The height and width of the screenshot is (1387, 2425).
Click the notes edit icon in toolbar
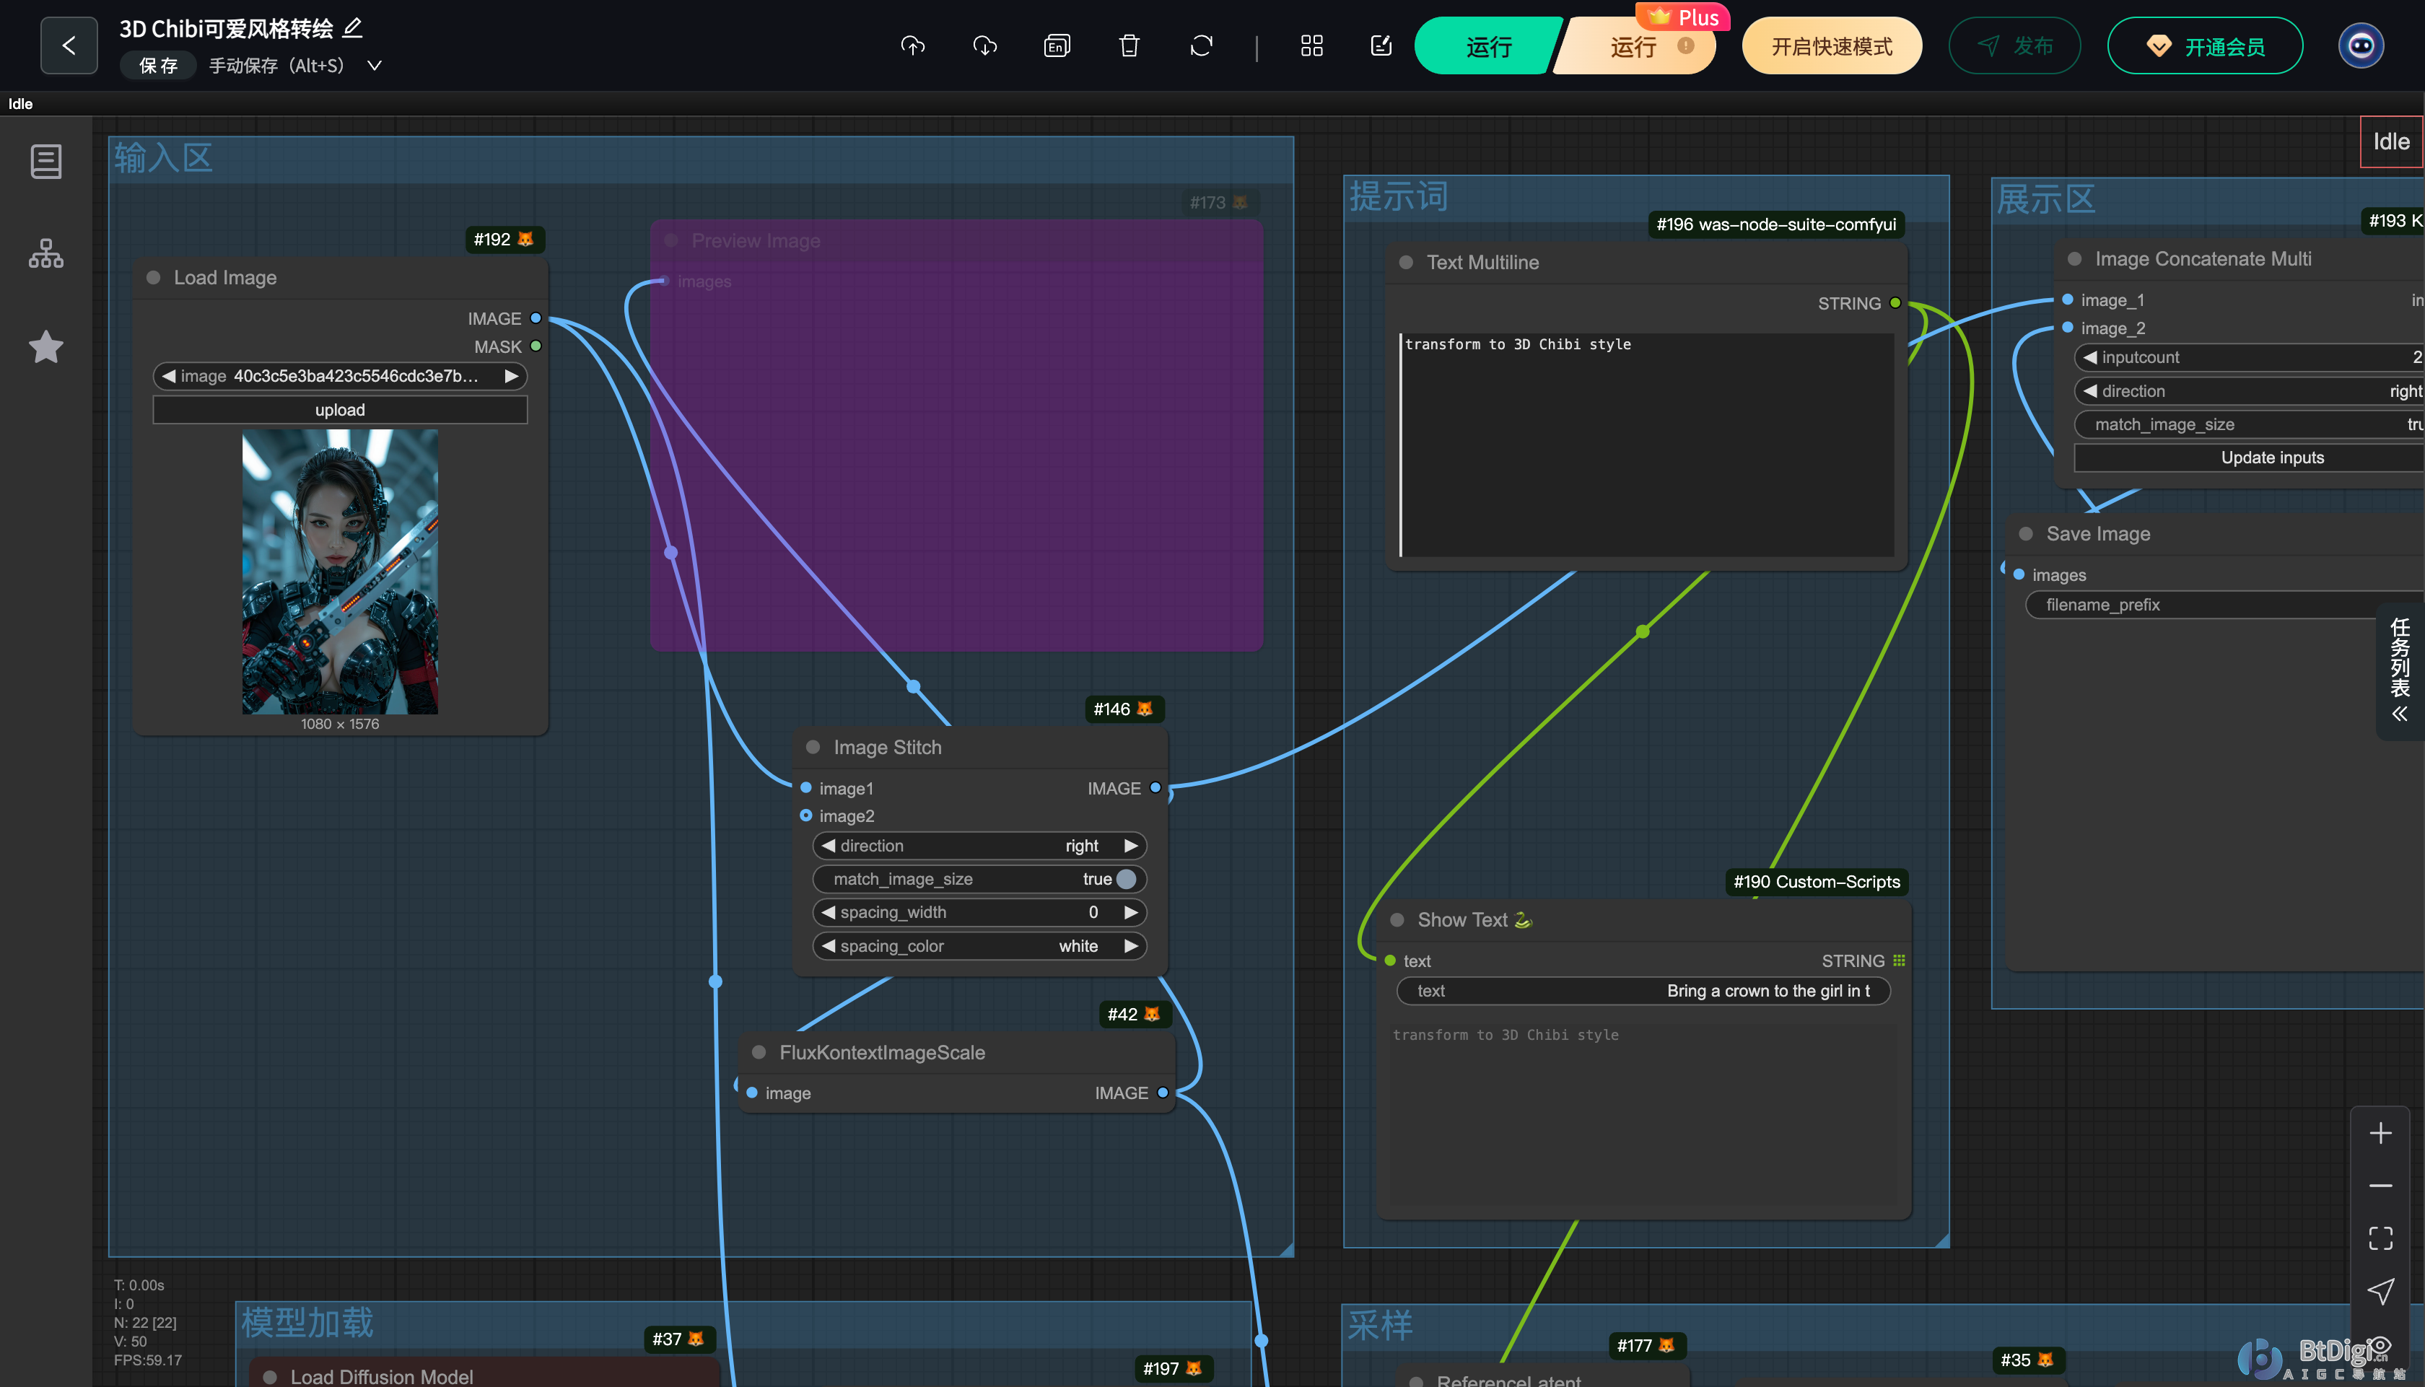point(1381,45)
